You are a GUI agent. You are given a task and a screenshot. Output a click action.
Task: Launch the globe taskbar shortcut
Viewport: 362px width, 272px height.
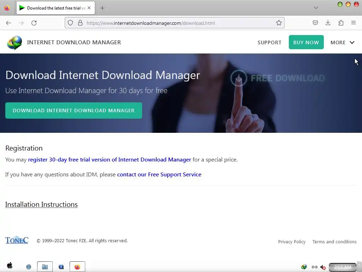[x=28, y=267]
